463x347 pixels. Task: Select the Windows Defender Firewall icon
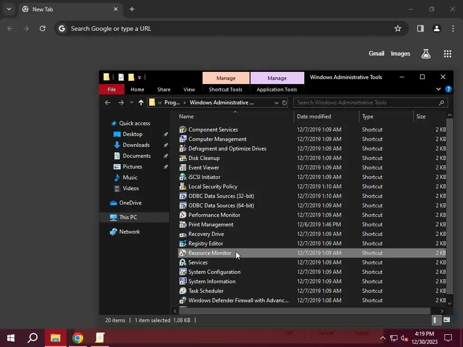183,300
